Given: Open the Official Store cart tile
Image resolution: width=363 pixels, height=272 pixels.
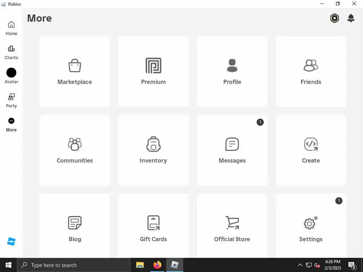Looking at the screenshot, I should pyautogui.click(x=232, y=226).
